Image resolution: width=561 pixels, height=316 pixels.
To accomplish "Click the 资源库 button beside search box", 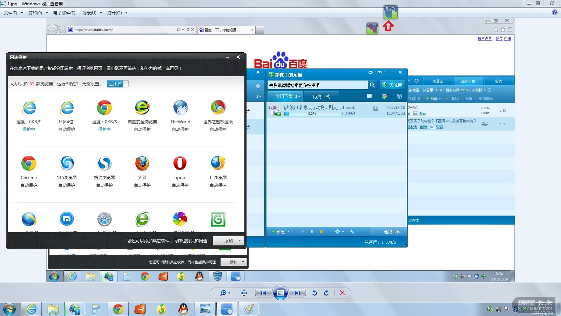I will coord(392,85).
